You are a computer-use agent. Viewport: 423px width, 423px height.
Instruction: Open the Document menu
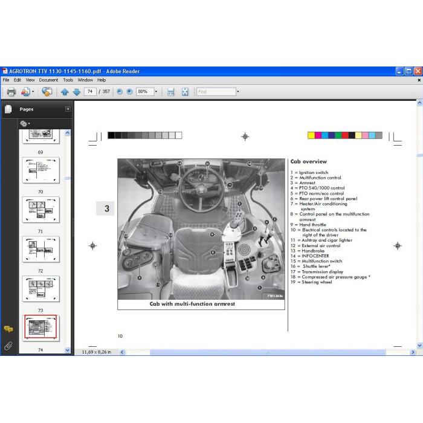48,80
